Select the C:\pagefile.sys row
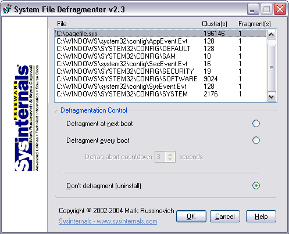Screen dimensions: 289x234 (x=161, y=34)
